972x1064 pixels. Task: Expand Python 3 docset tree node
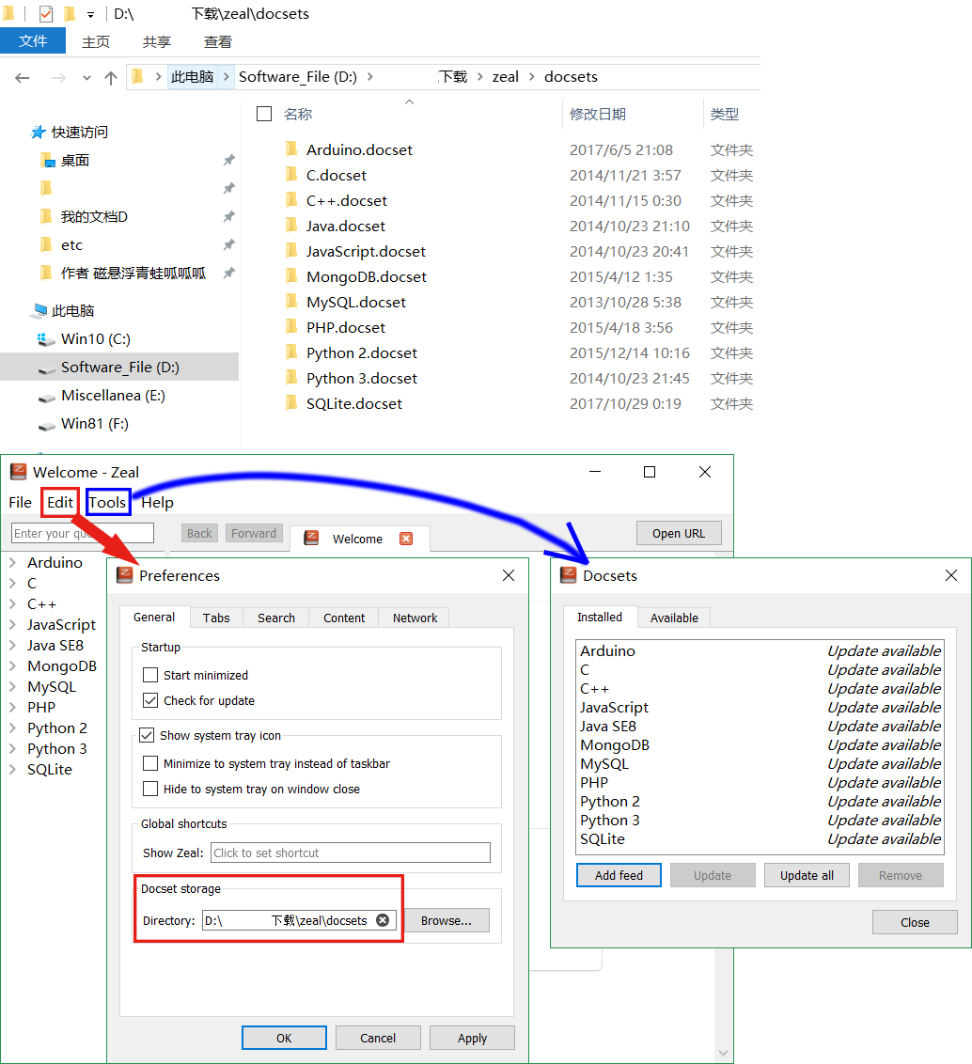click(12, 748)
